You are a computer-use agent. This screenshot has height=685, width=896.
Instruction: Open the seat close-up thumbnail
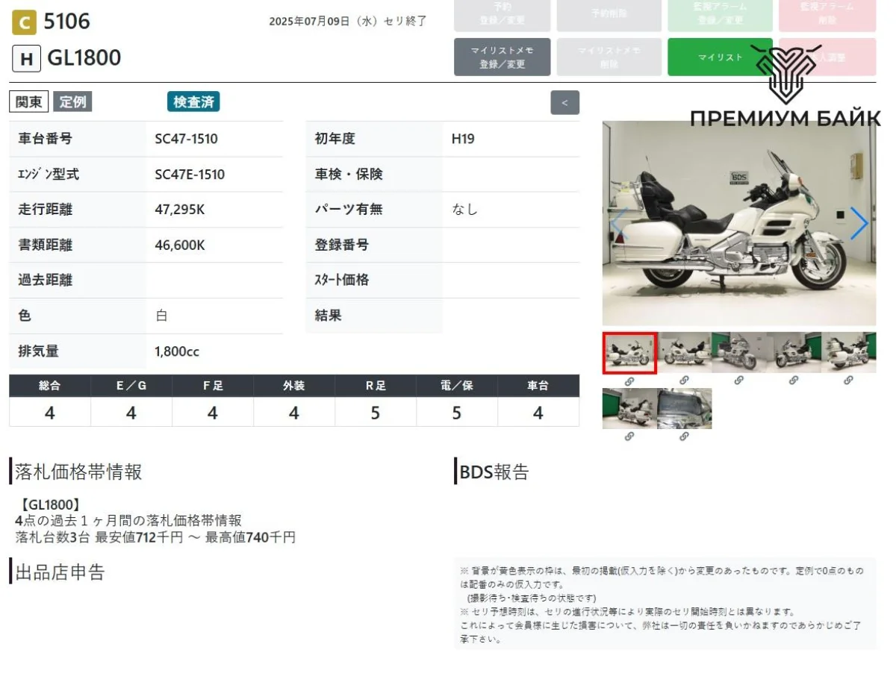pyautogui.click(x=684, y=408)
